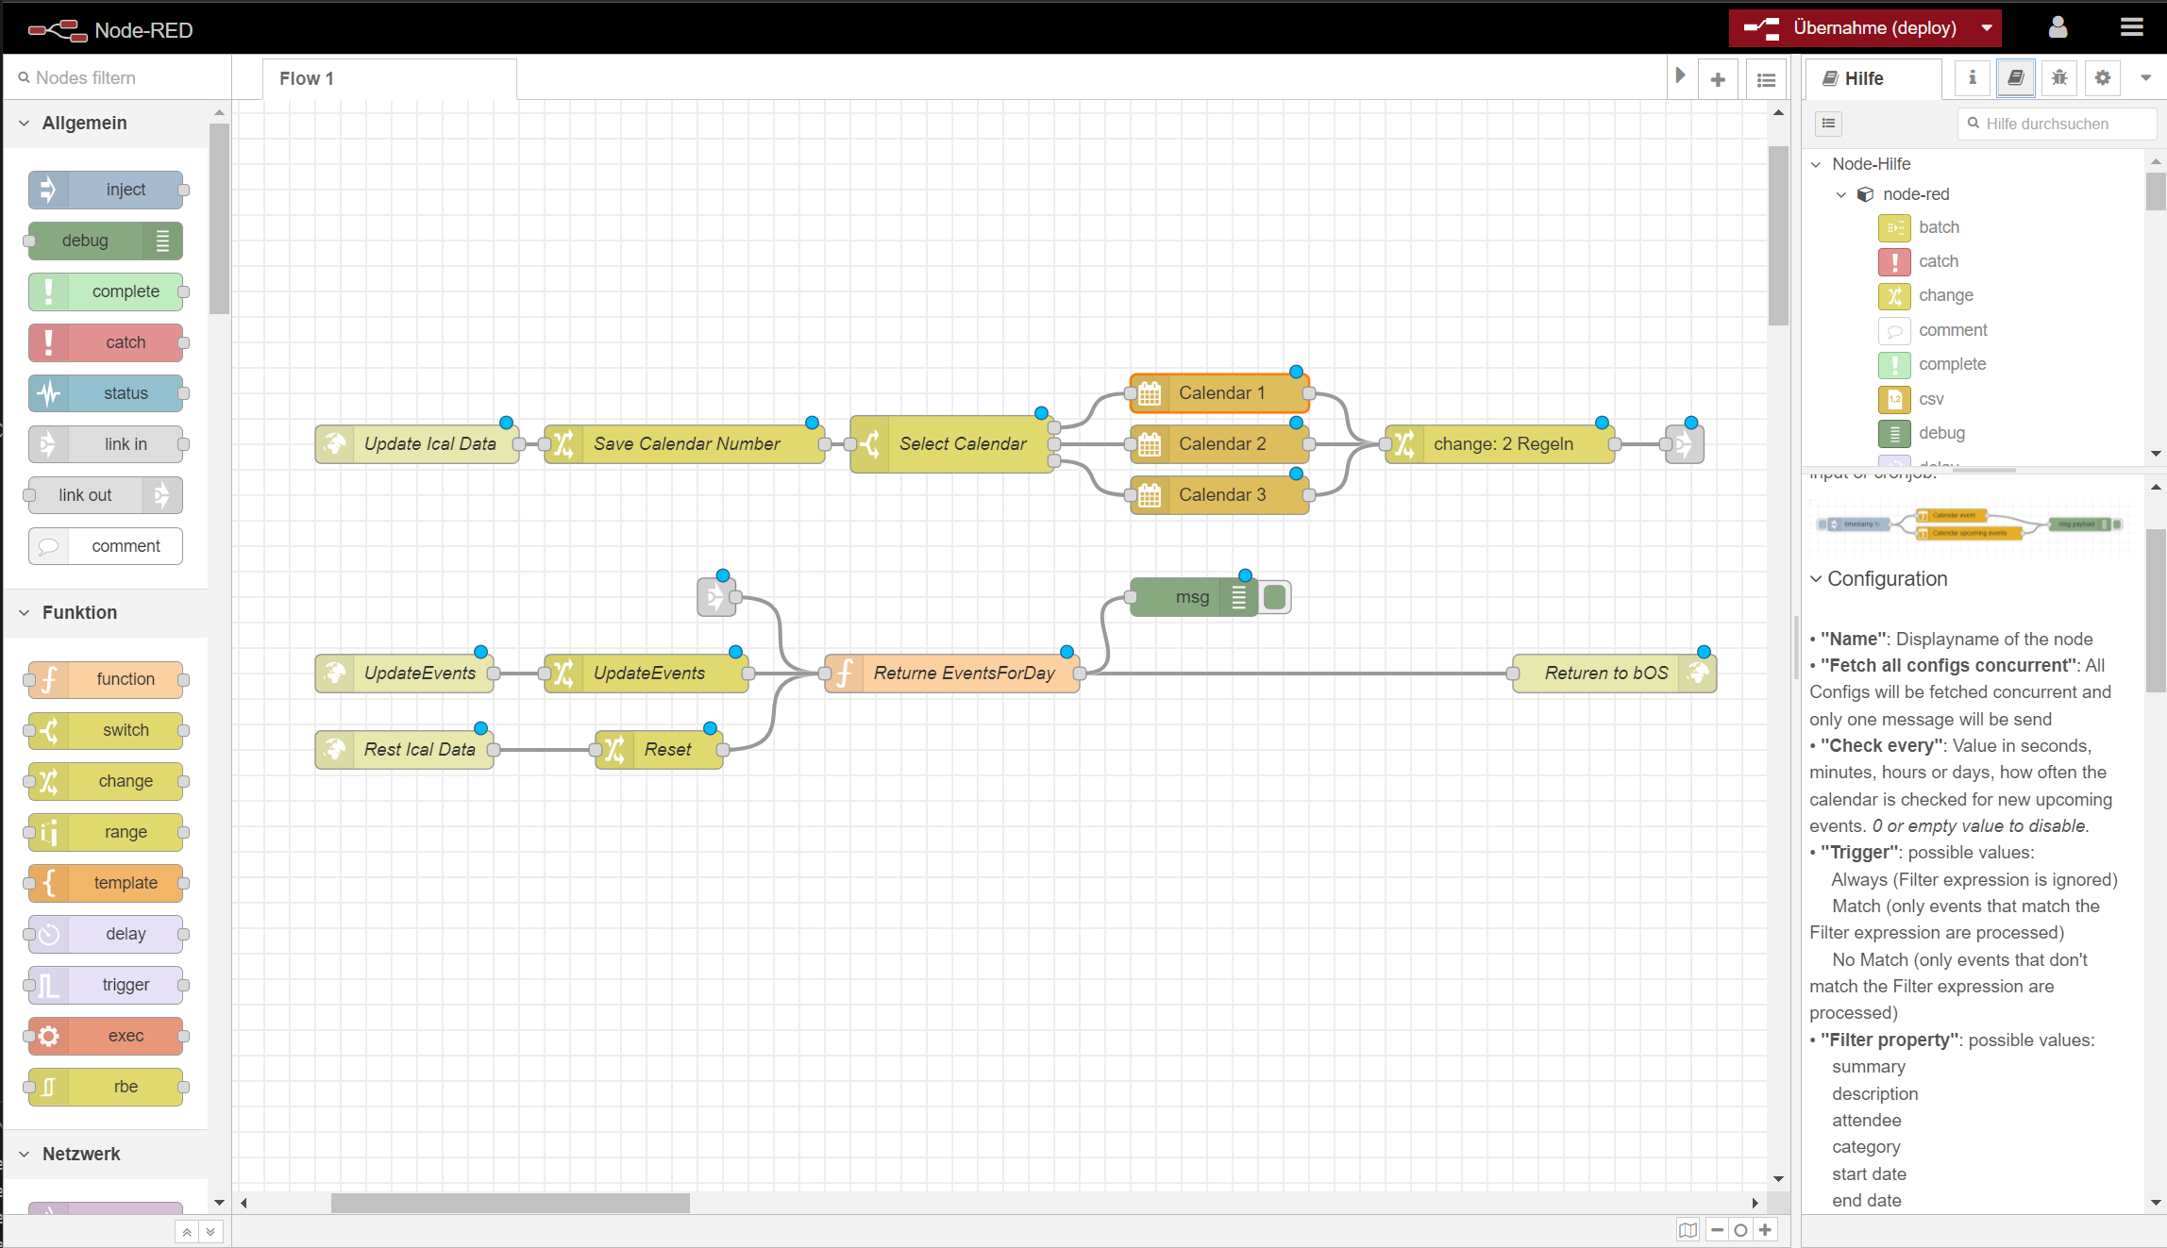Toggle the navigator map view
2167x1248 pixels.
pos(1688,1230)
